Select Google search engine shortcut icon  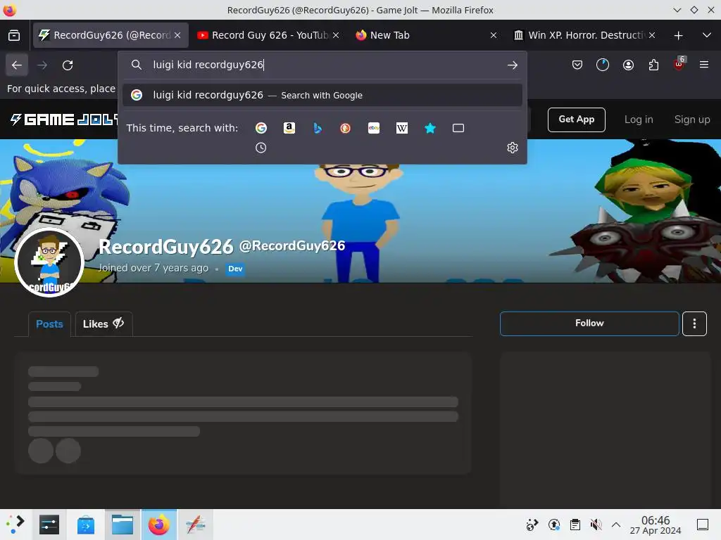(261, 128)
